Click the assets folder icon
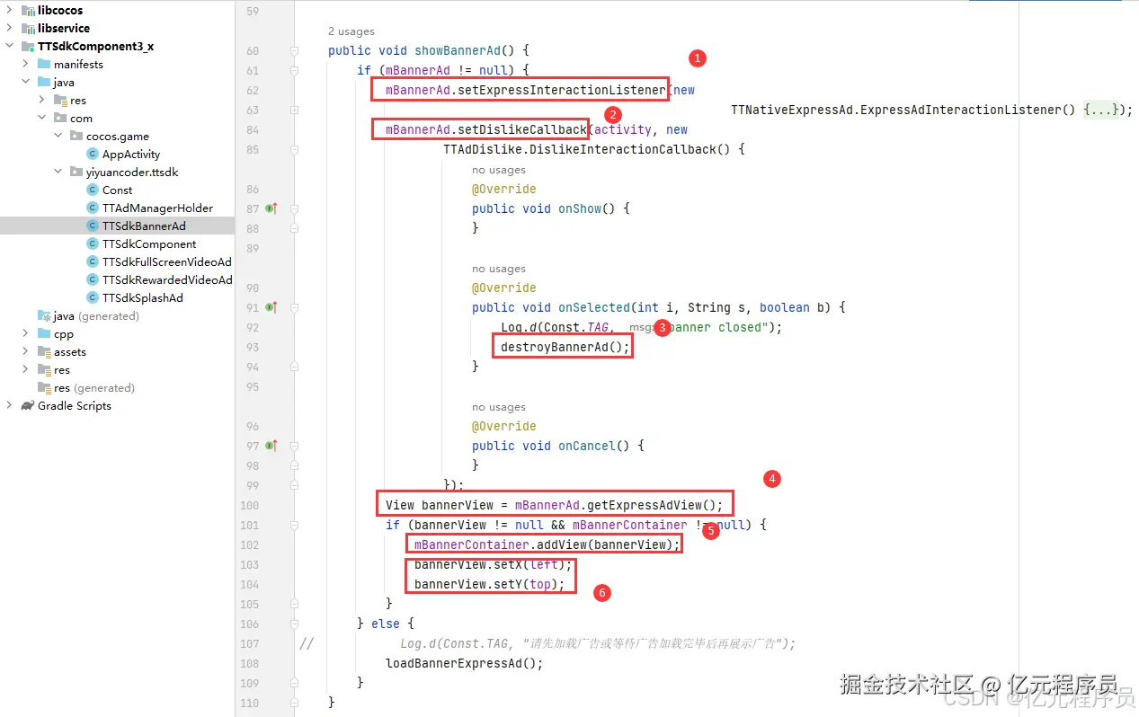1139x717 pixels. [x=45, y=351]
